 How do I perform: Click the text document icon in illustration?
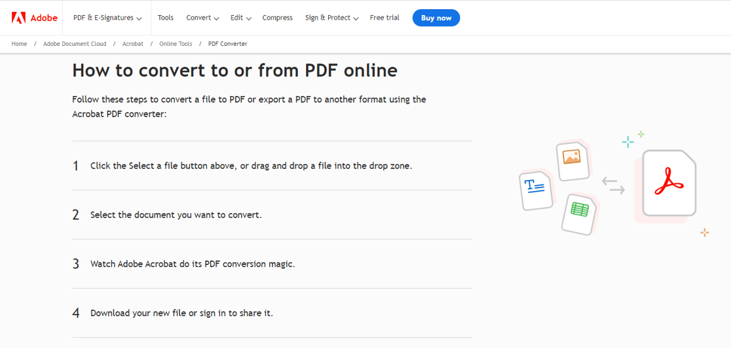[x=536, y=190]
